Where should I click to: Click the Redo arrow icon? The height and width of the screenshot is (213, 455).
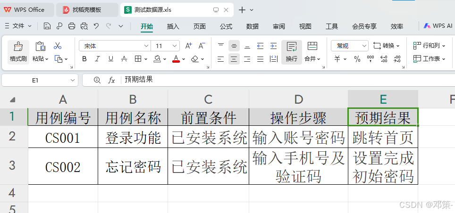point(109,26)
